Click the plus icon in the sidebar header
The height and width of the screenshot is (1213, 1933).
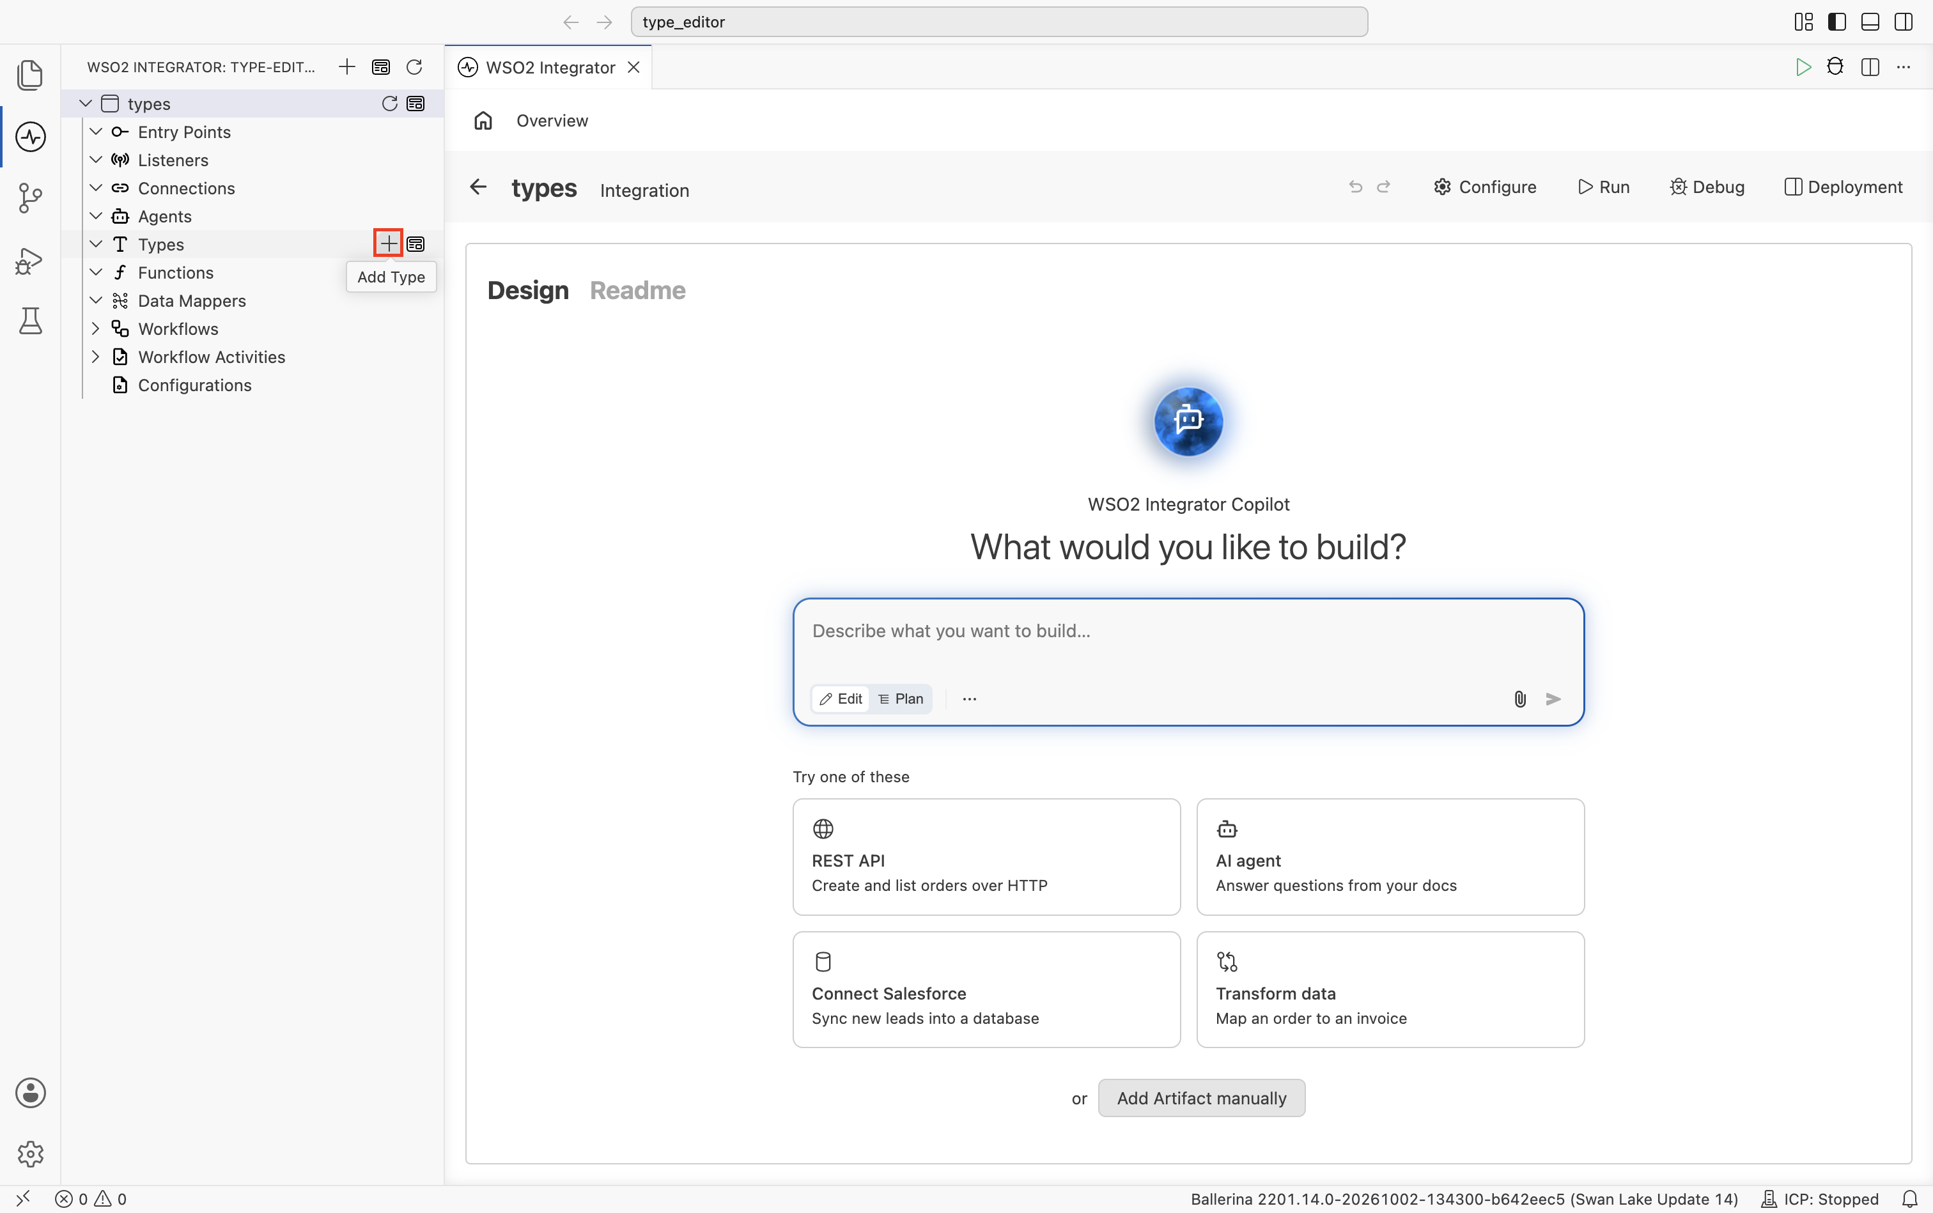point(346,66)
